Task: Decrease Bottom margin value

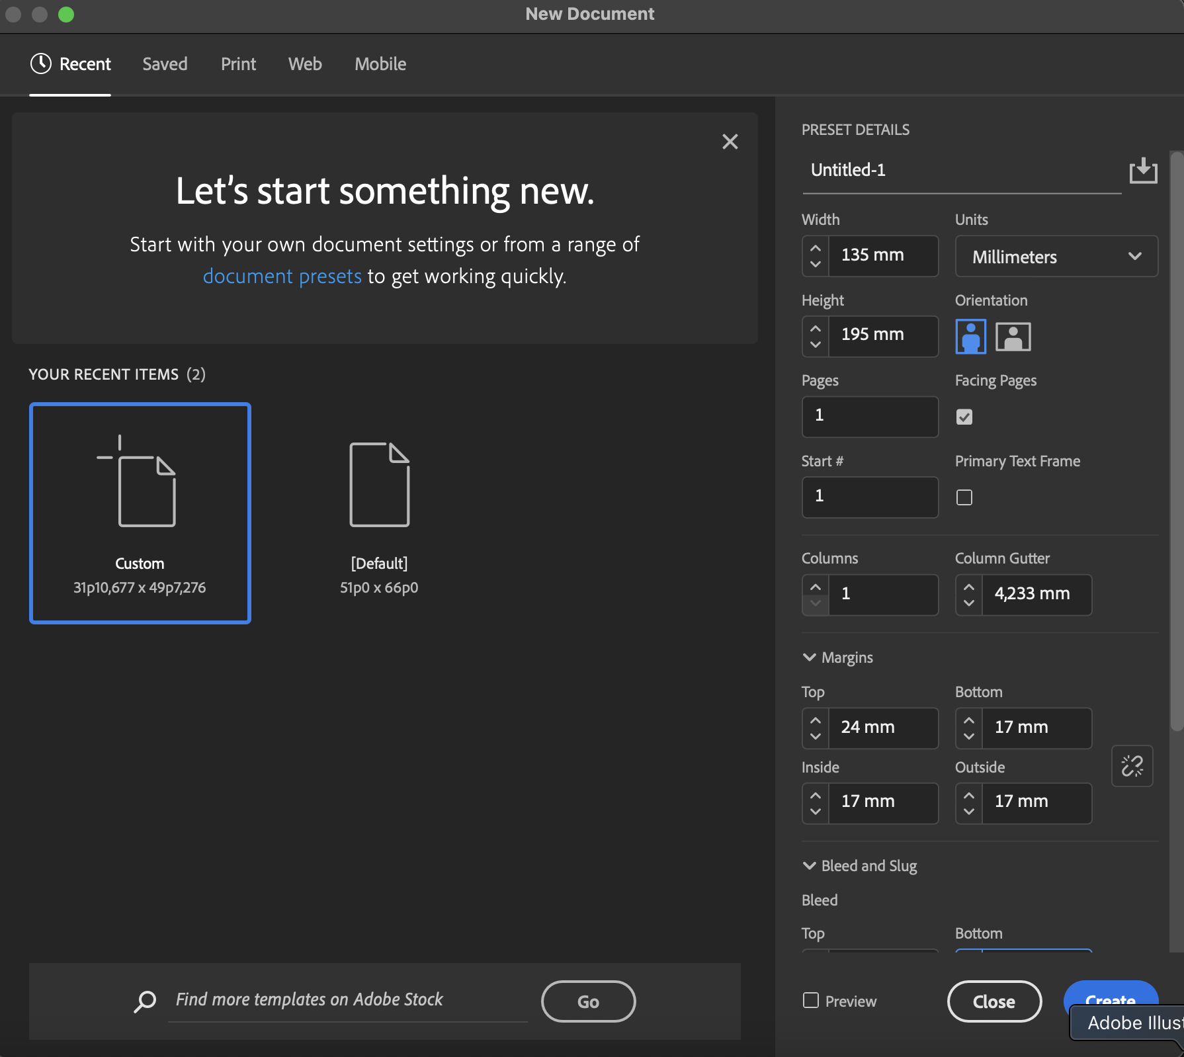Action: click(x=968, y=737)
